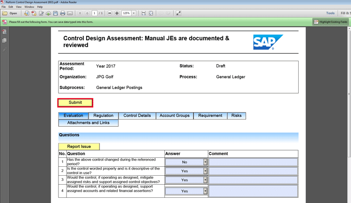The image size is (351, 203).
Task: Open the Window menu
Action: pos(29,7)
